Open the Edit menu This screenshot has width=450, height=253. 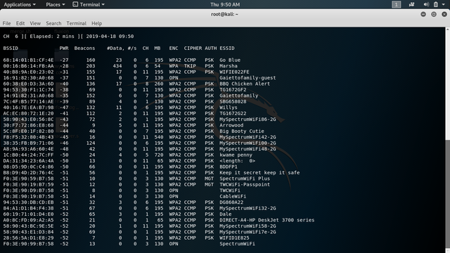pyautogui.click(x=20, y=23)
